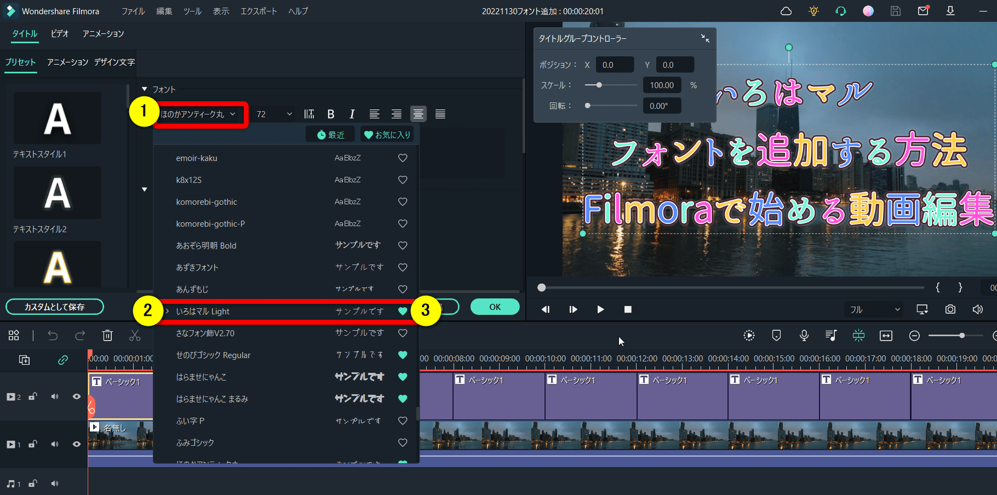Record voiceover with microphone icon

pyautogui.click(x=804, y=335)
